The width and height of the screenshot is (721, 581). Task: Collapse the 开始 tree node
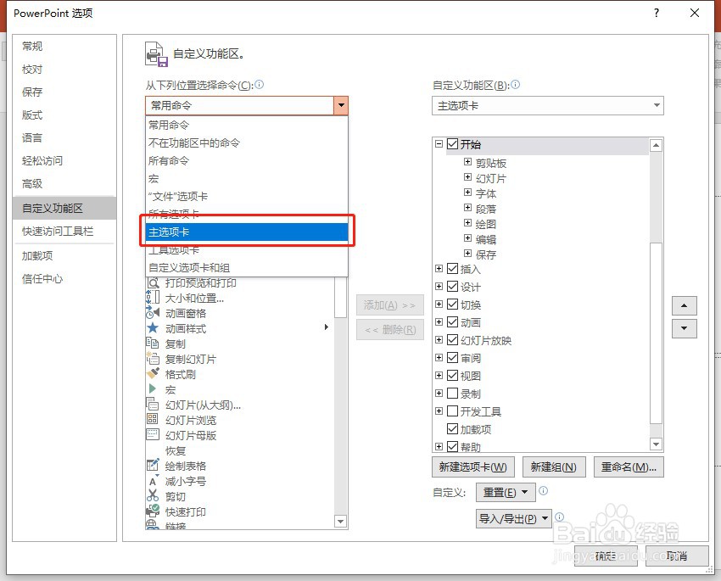pyautogui.click(x=439, y=144)
